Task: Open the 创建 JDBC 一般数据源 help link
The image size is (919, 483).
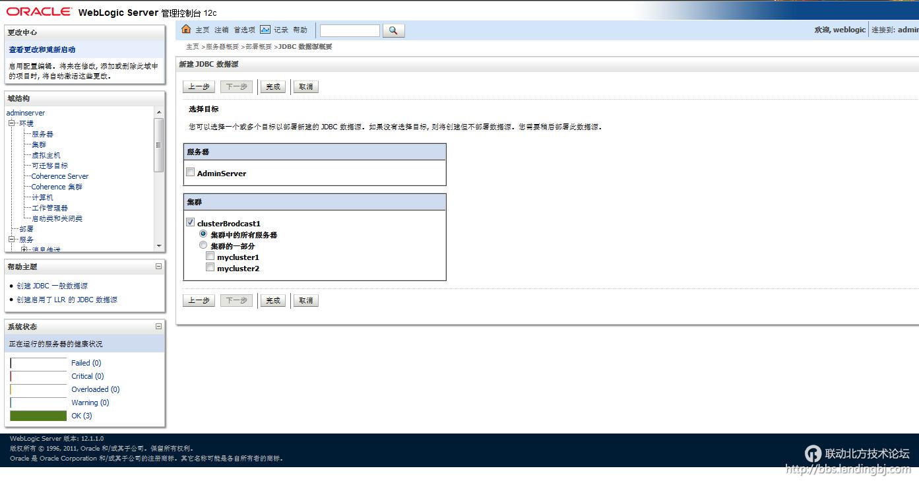Action: (x=52, y=286)
